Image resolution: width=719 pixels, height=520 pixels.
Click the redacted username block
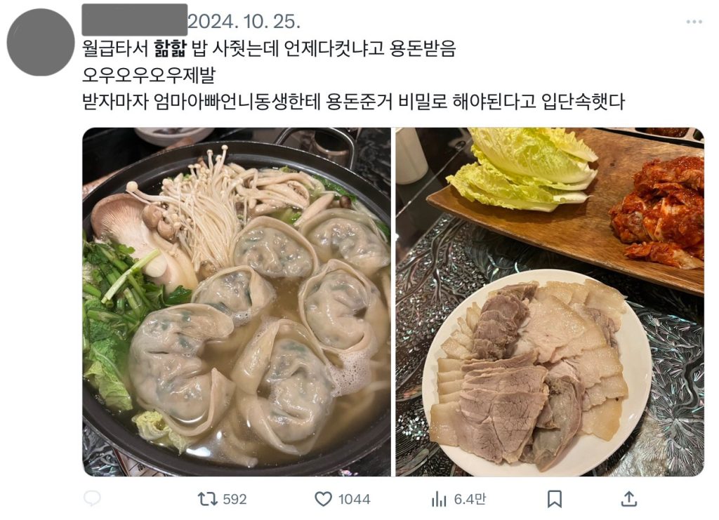pyautogui.click(x=134, y=20)
